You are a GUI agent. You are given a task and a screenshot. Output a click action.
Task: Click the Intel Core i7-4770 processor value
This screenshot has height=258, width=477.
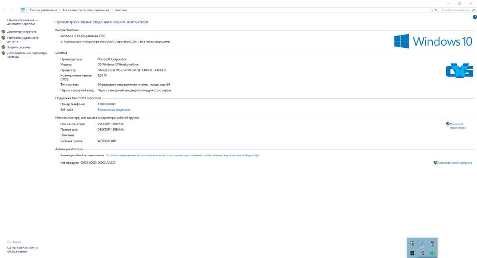pyautogui.click(x=132, y=70)
